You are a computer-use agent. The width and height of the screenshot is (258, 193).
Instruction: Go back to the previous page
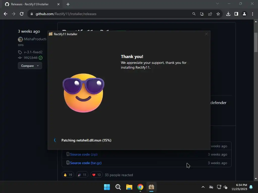click(6, 14)
